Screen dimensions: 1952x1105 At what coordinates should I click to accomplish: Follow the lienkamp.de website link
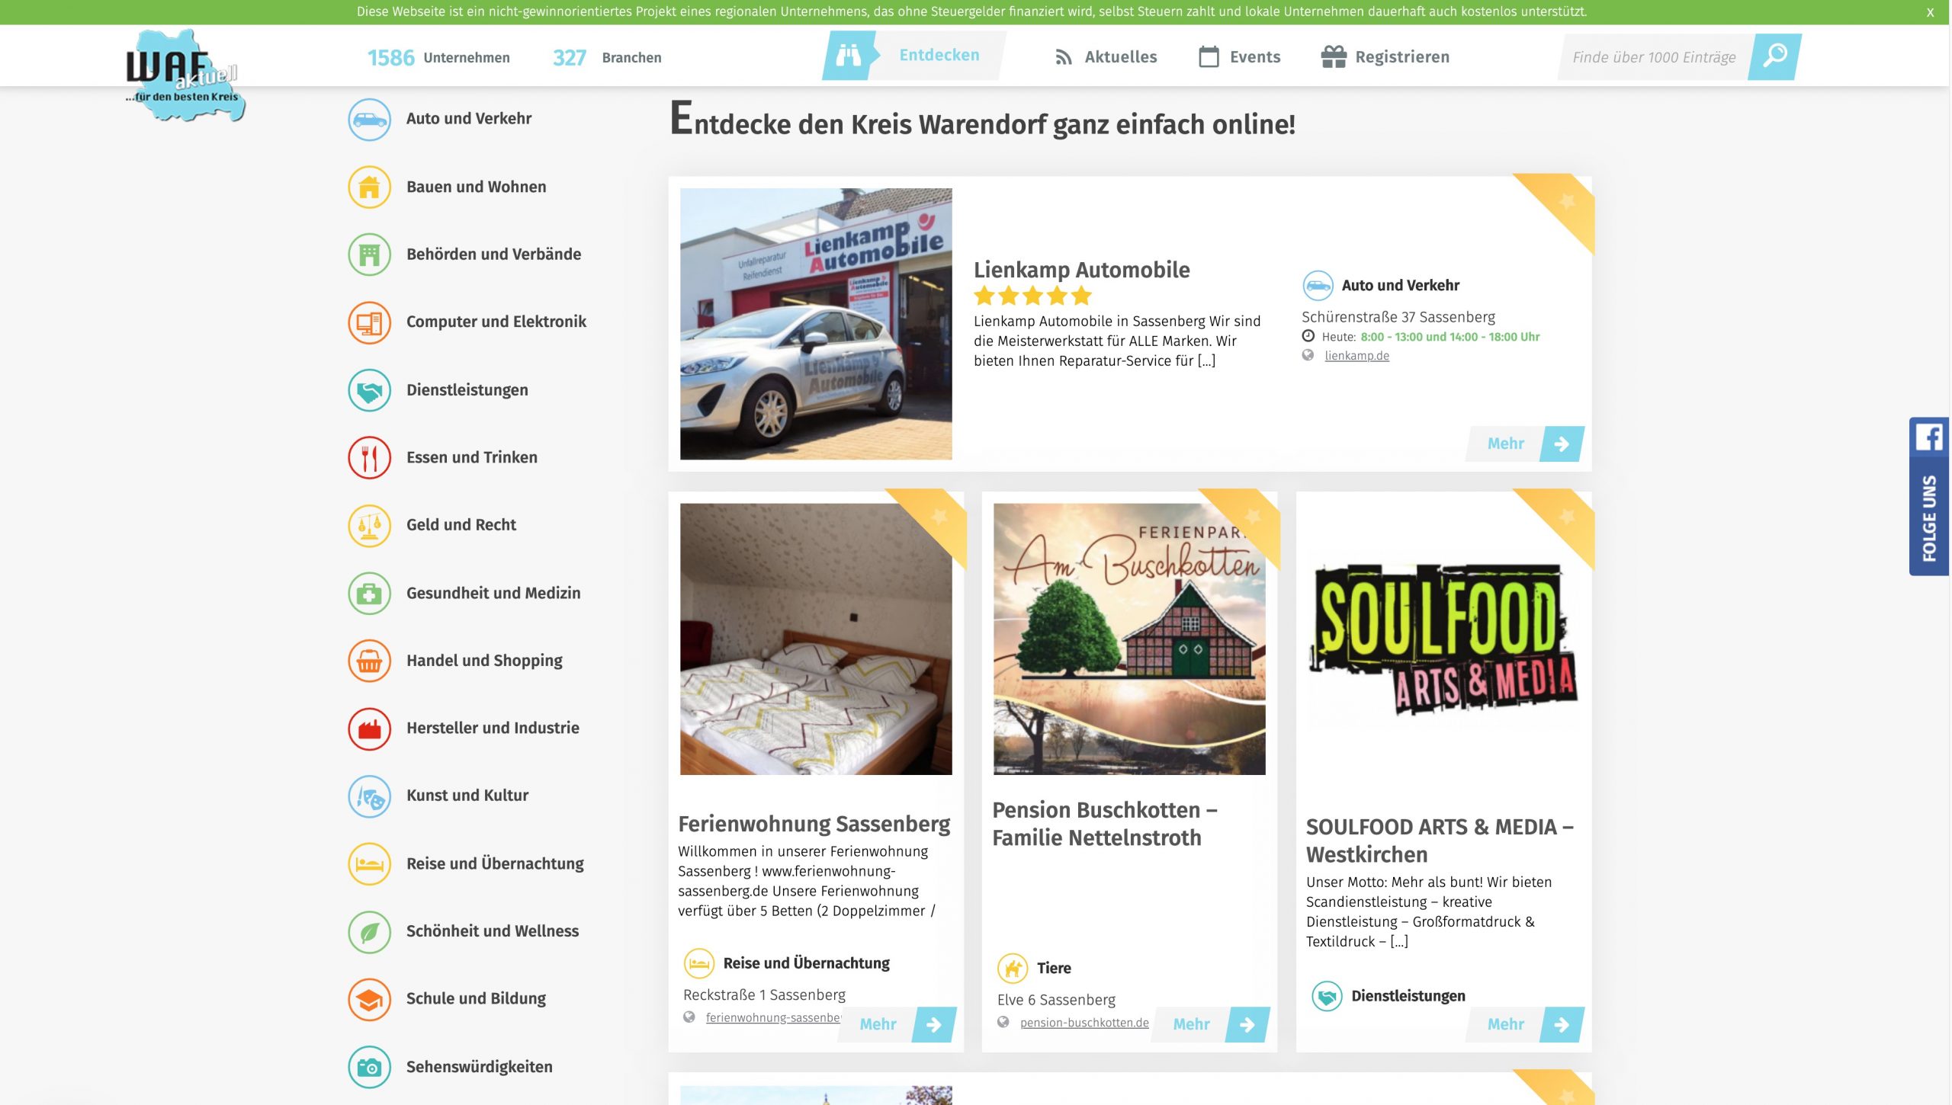pos(1356,356)
